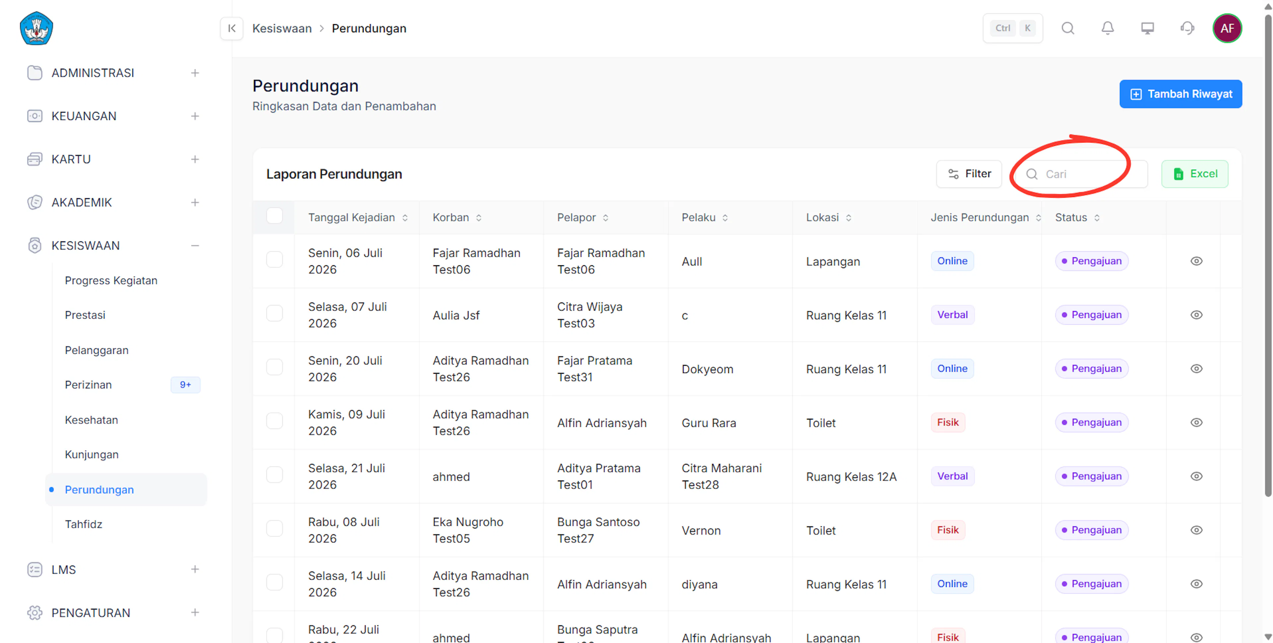This screenshot has height=643, width=1273.
Task: Check the Selasa, 14 Juli 2026 row
Action: coord(274,582)
